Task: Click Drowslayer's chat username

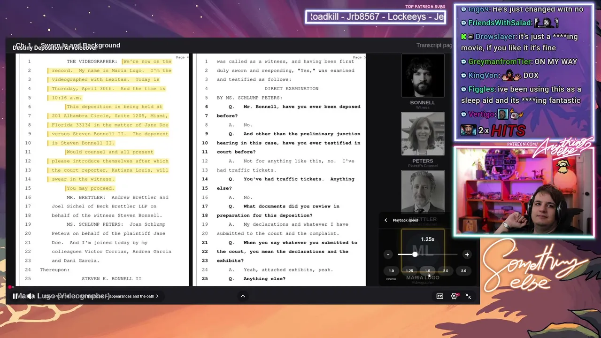Action: [495, 37]
